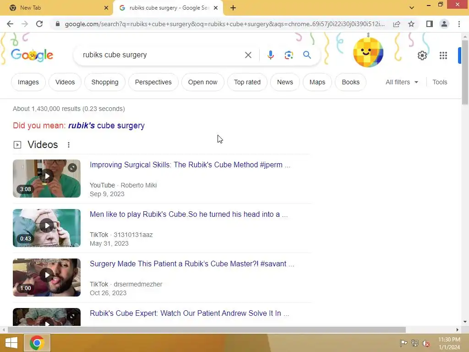This screenshot has width=469, height=352.
Task: Close the rubiks cube surgery tab
Action: tap(216, 8)
